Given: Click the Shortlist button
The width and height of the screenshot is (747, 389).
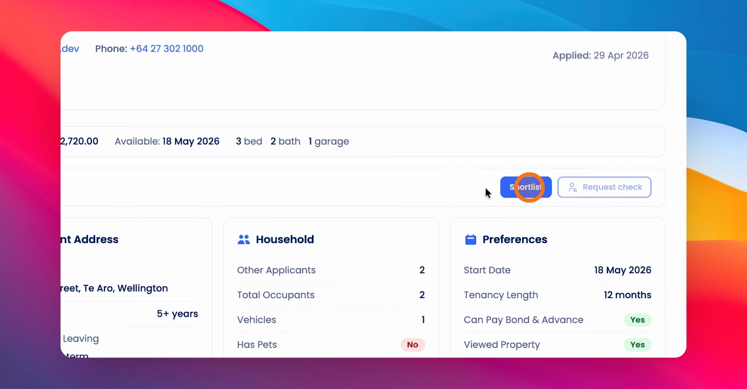Looking at the screenshot, I should (526, 187).
